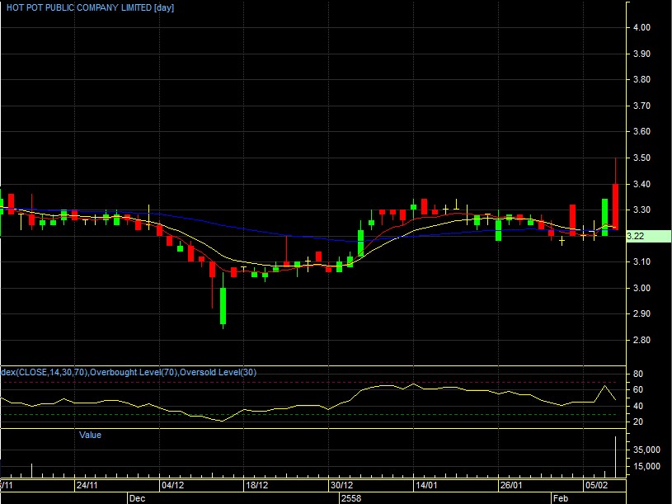
Task: Click the 14/01 date marker
Action: 426,486
